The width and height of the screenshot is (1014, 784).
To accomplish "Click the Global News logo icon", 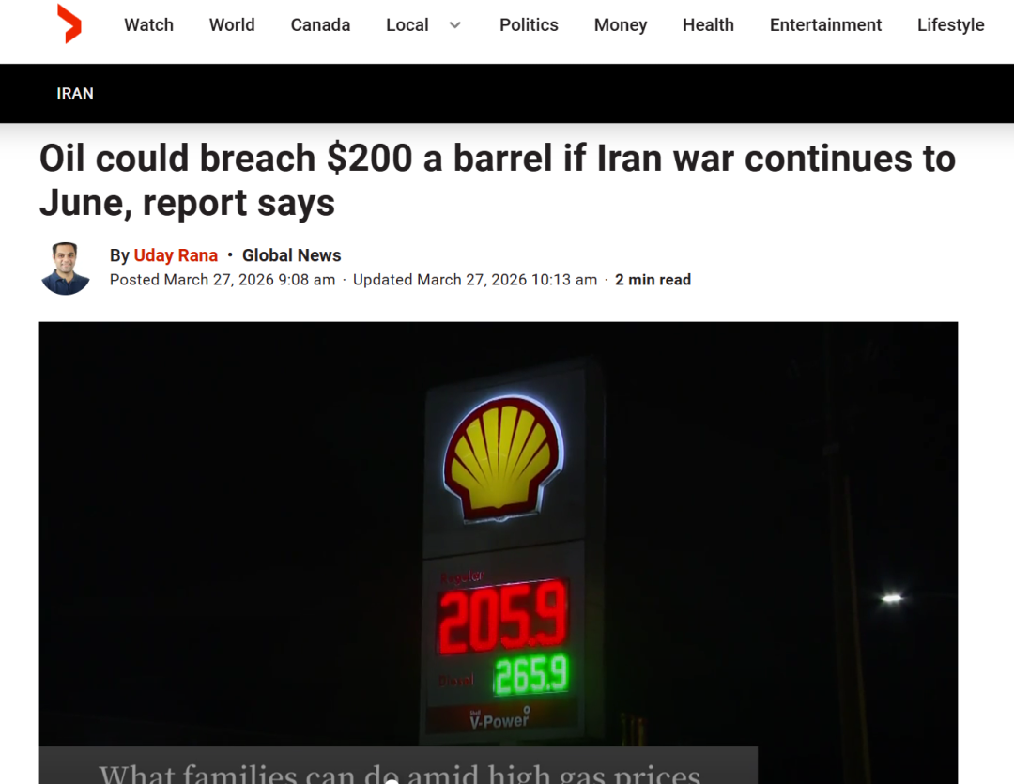I will 69,23.
